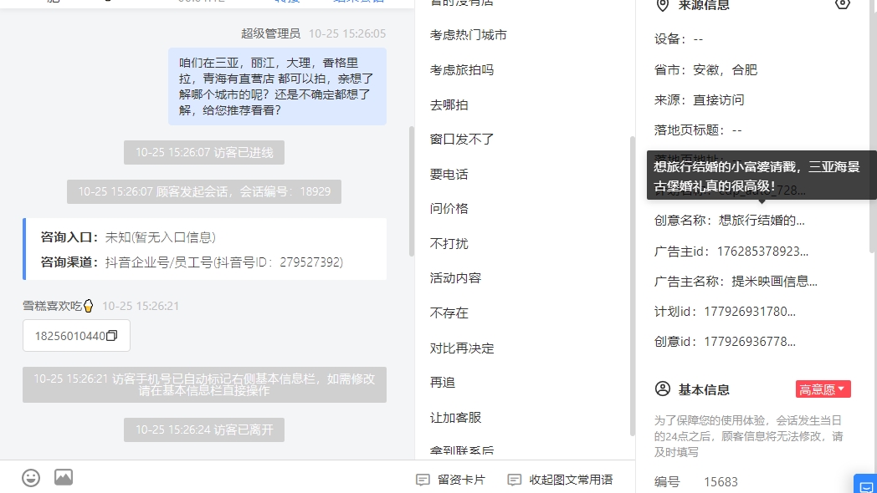Copy phone number 18256010440 icon

coord(112,336)
